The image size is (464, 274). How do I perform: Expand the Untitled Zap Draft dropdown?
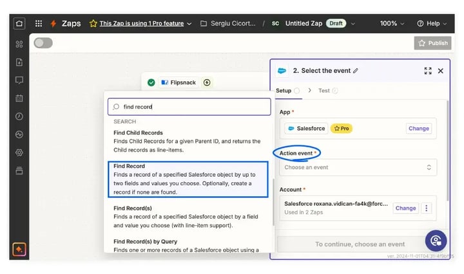[353, 24]
